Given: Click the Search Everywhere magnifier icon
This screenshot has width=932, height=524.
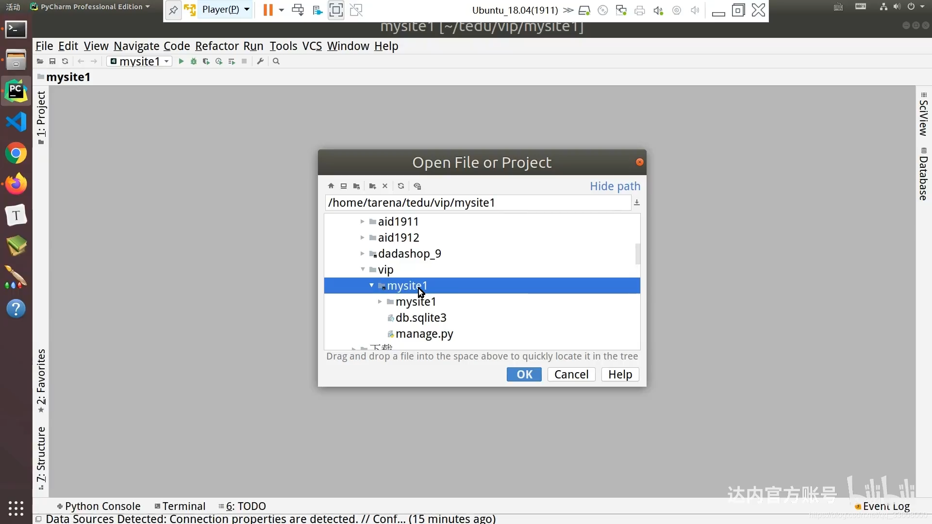Looking at the screenshot, I should pyautogui.click(x=276, y=62).
